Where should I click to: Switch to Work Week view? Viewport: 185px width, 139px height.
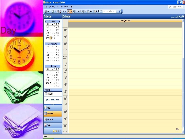pyautogui.click(x=77, y=11)
